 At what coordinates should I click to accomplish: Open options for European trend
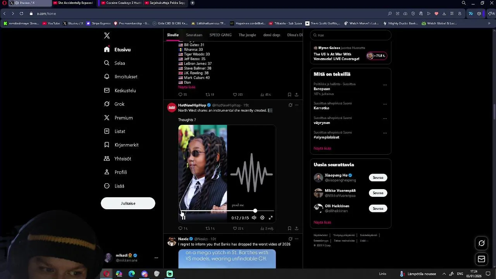click(385, 85)
